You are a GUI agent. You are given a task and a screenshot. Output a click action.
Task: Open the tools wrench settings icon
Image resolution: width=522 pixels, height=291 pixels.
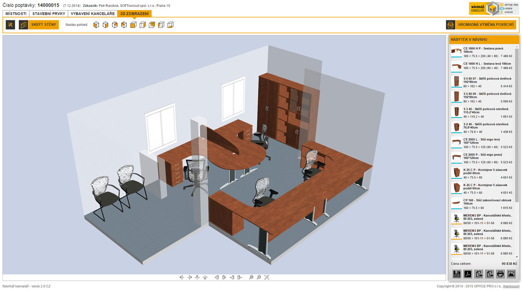10,25
